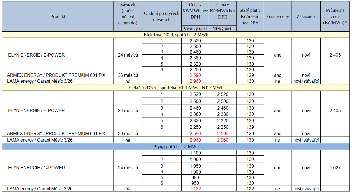Click the Průměrná cena column header

[335, 17]
